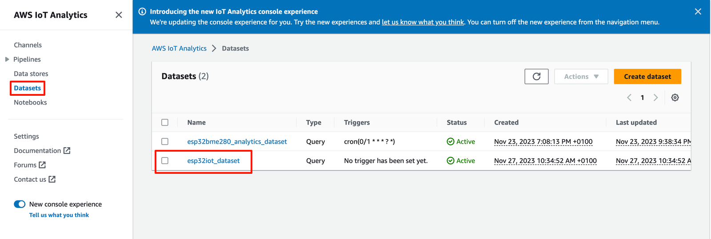Click Active status icon for esp32bme280_analytics_dataset
The height and width of the screenshot is (239, 711).
click(x=450, y=141)
